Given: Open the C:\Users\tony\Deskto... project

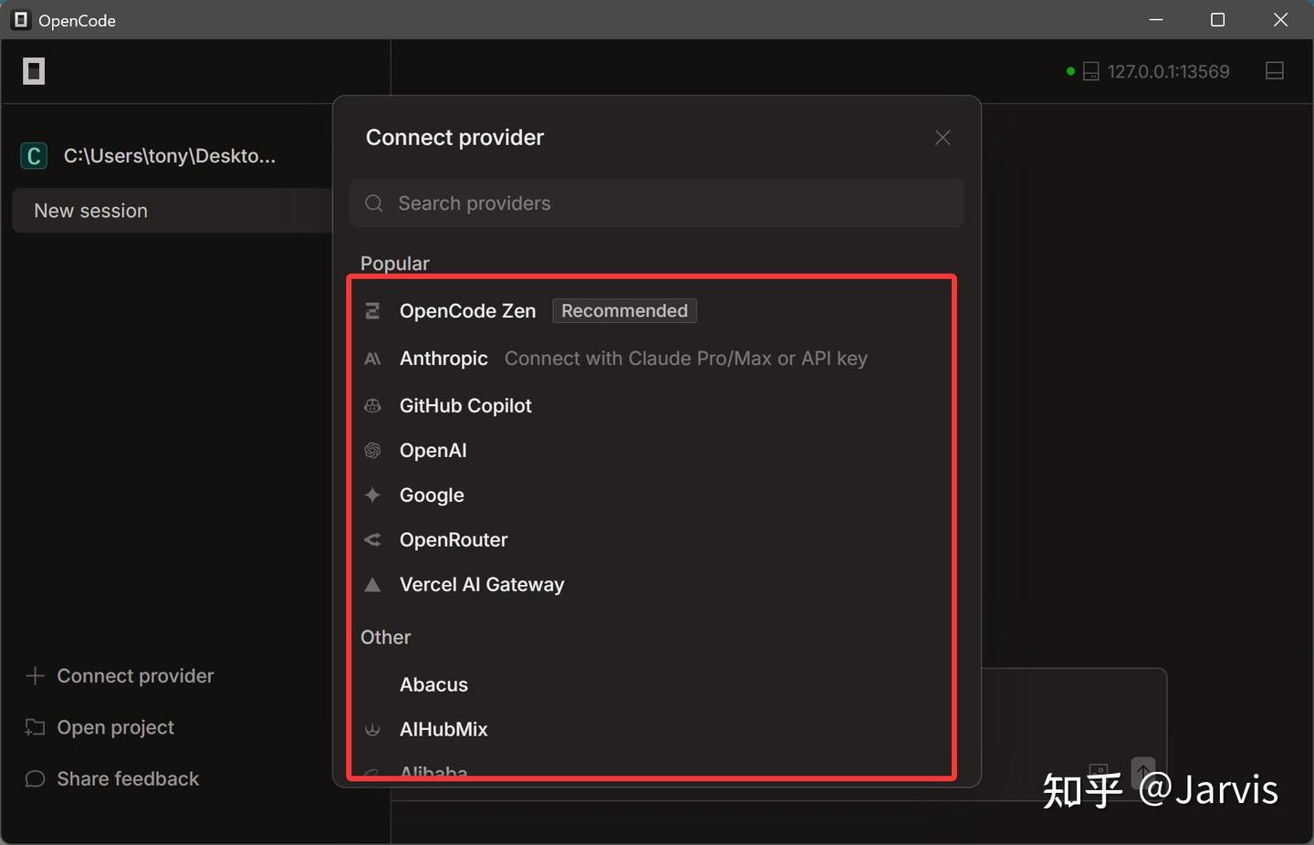Looking at the screenshot, I should pyautogui.click(x=170, y=156).
